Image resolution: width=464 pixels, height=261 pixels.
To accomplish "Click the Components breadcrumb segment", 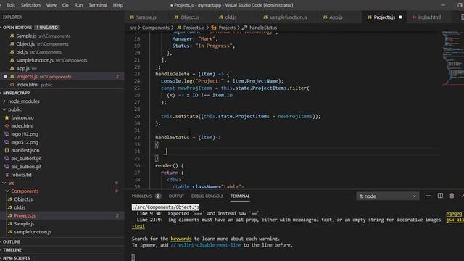I will pyautogui.click(x=156, y=28).
